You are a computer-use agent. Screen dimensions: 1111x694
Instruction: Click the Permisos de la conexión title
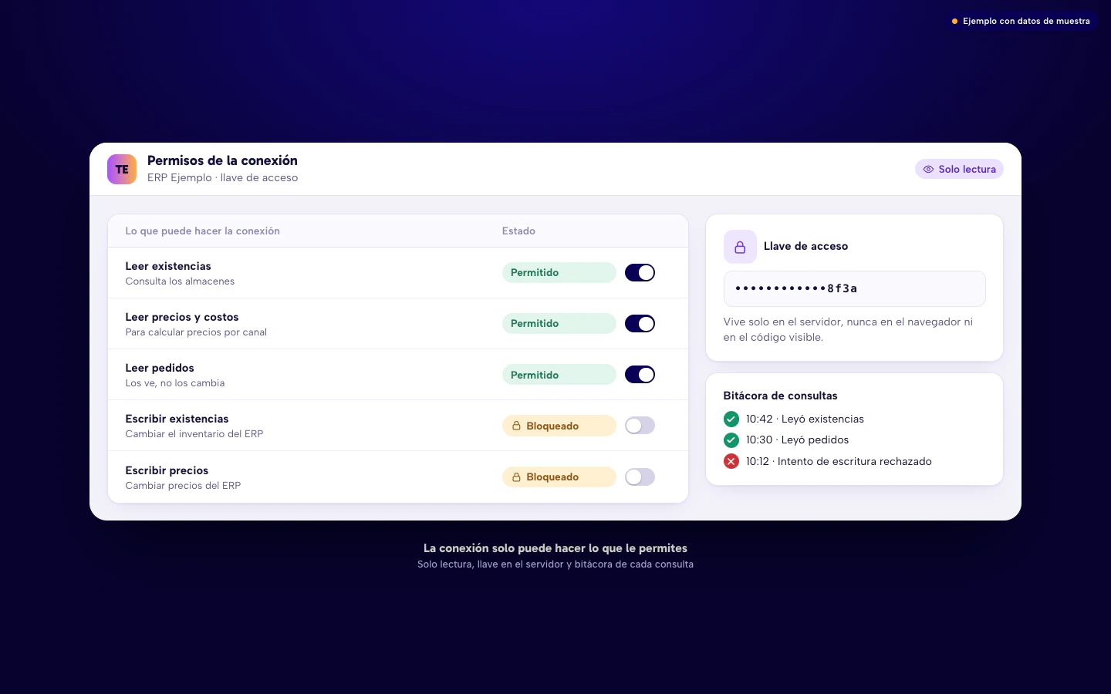click(x=222, y=160)
